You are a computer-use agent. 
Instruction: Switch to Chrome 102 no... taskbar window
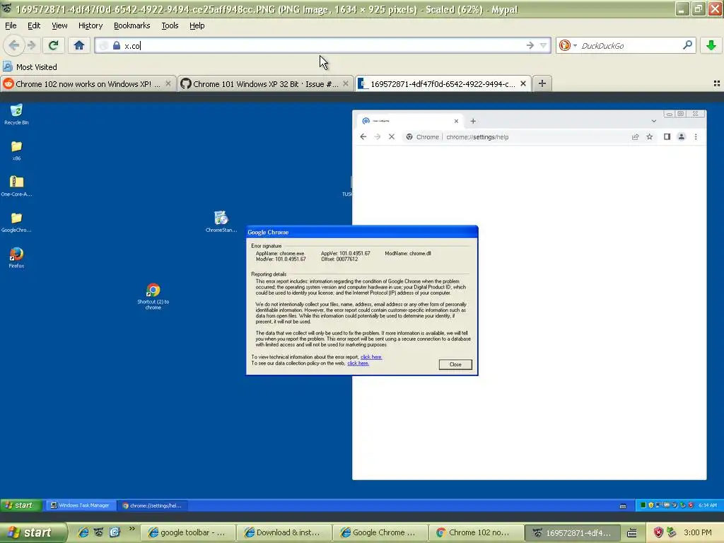point(476,532)
